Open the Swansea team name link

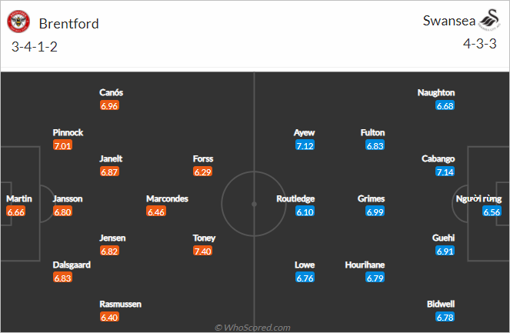pos(449,21)
